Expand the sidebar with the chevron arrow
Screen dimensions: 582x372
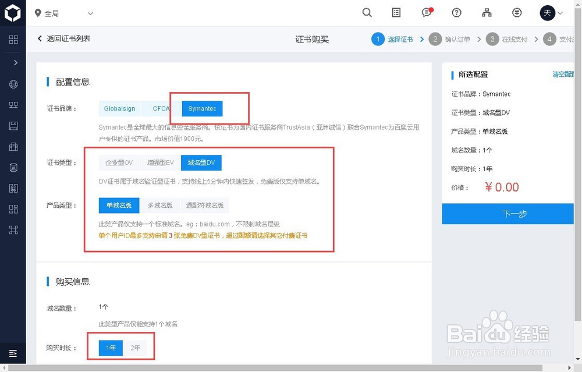[15, 62]
